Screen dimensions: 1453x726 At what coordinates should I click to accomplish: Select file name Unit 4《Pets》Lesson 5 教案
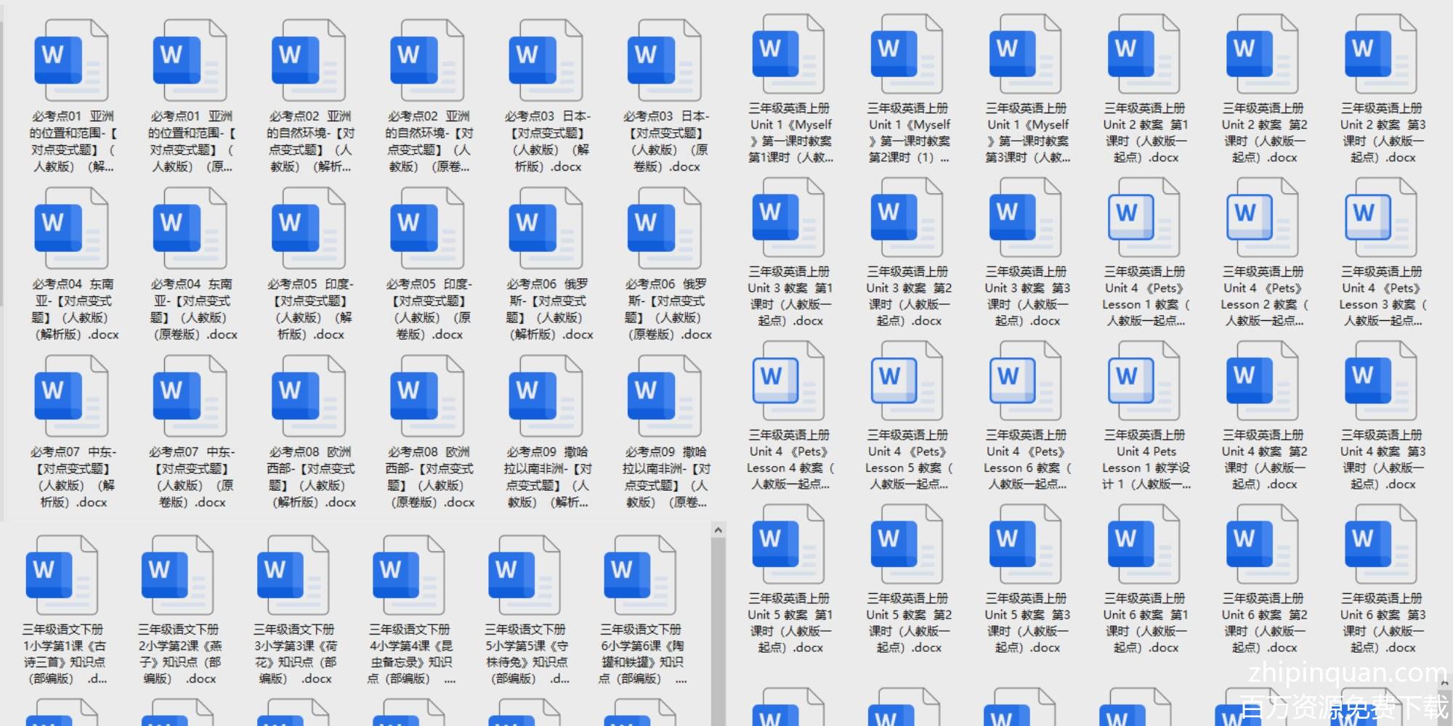907,460
